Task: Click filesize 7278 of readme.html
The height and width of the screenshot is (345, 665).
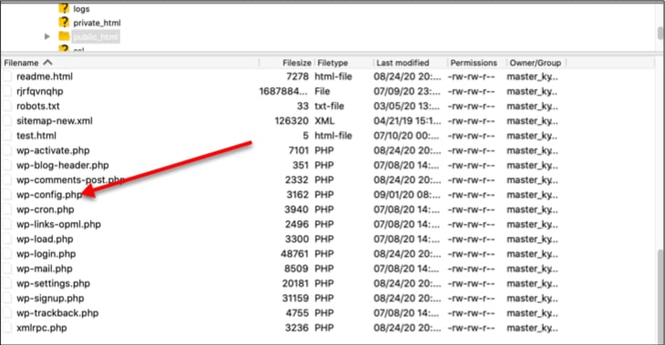Action: (298, 76)
